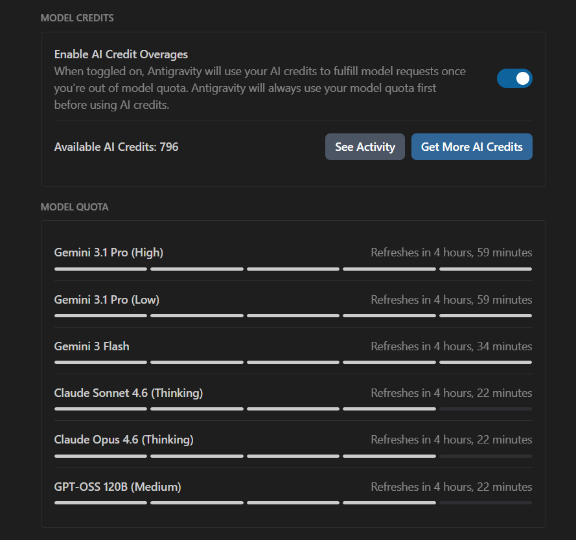This screenshot has height=540, width=576.
Task: Click the GPT-OSS 120B (Medium) label
Action: tap(117, 487)
